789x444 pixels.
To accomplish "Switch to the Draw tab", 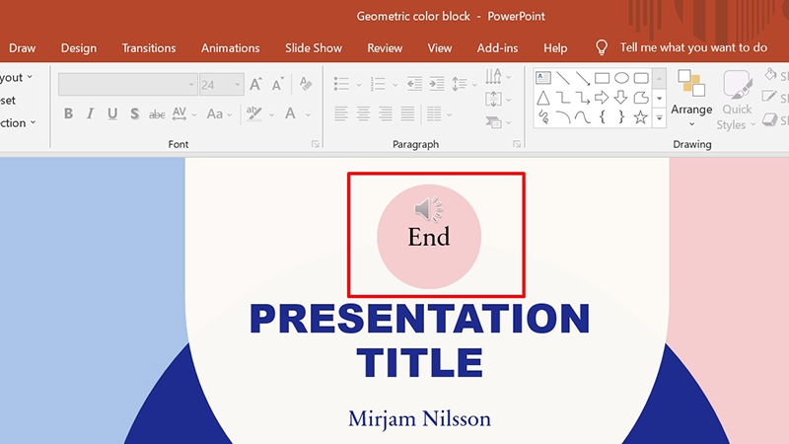I will [22, 48].
